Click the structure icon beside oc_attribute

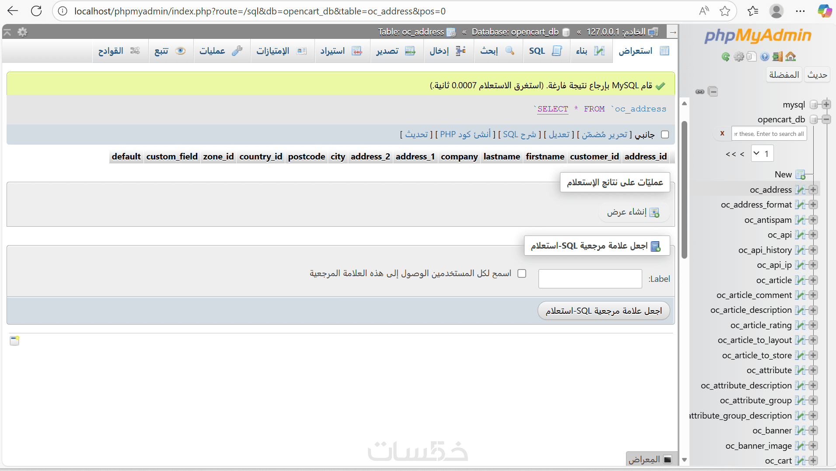[800, 371]
